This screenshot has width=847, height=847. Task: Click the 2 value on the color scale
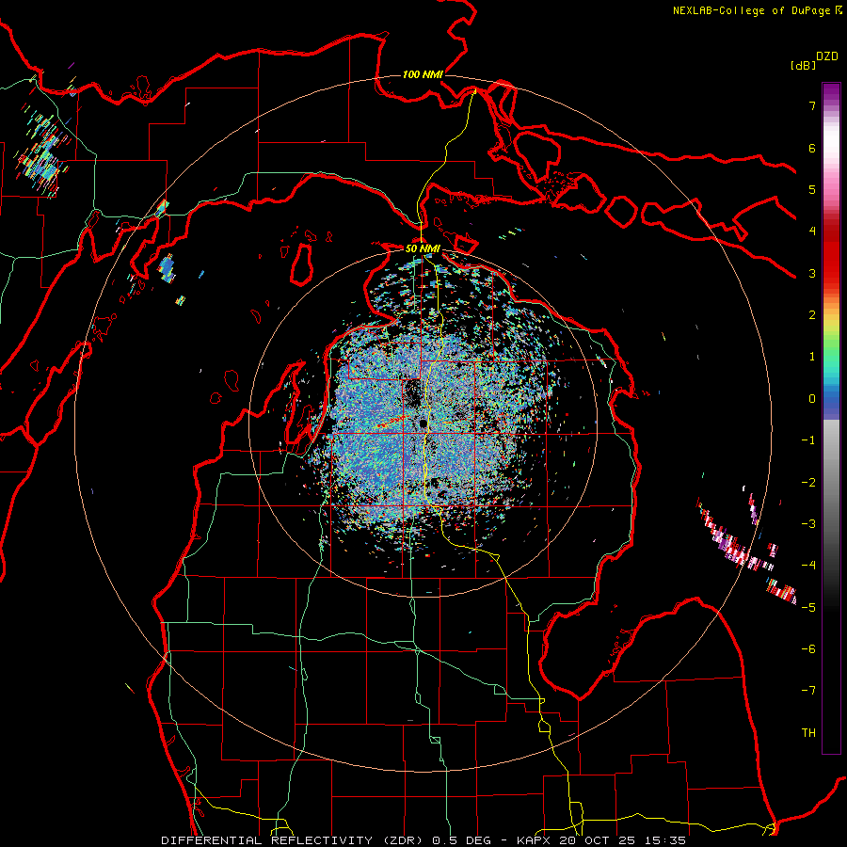click(x=812, y=315)
